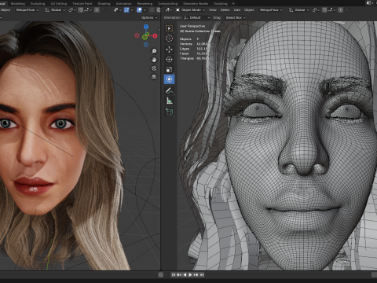Switch to the Scripting workspace tab
This screenshot has width=377, height=283.
click(x=221, y=4)
